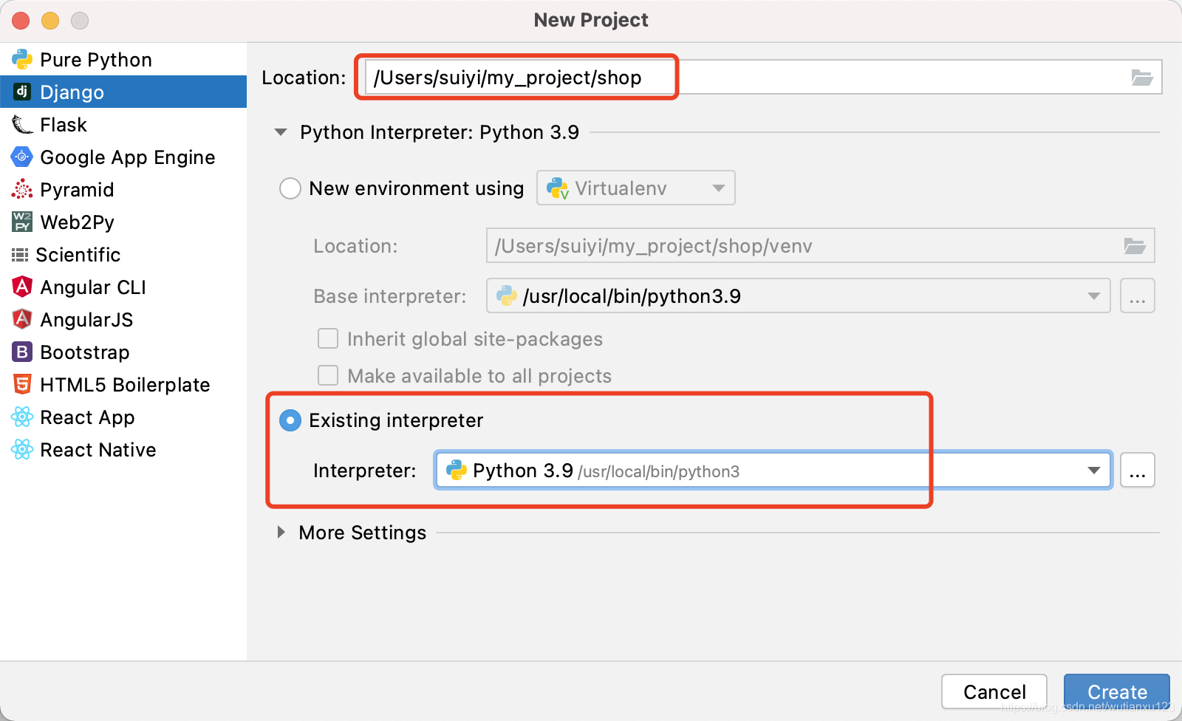The width and height of the screenshot is (1182, 721).
Task: Click the Pure Python project icon
Action: 22,59
